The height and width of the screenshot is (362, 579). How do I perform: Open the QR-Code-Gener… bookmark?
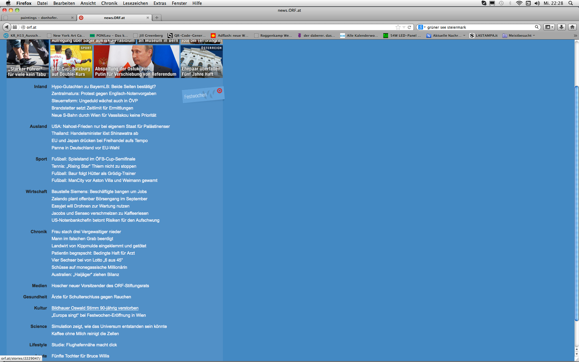(x=187, y=36)
